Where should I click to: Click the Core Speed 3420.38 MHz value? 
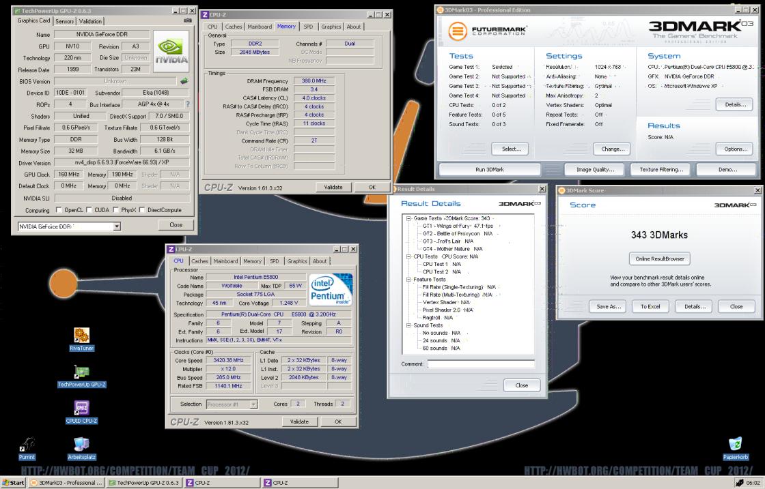point(228,360)
